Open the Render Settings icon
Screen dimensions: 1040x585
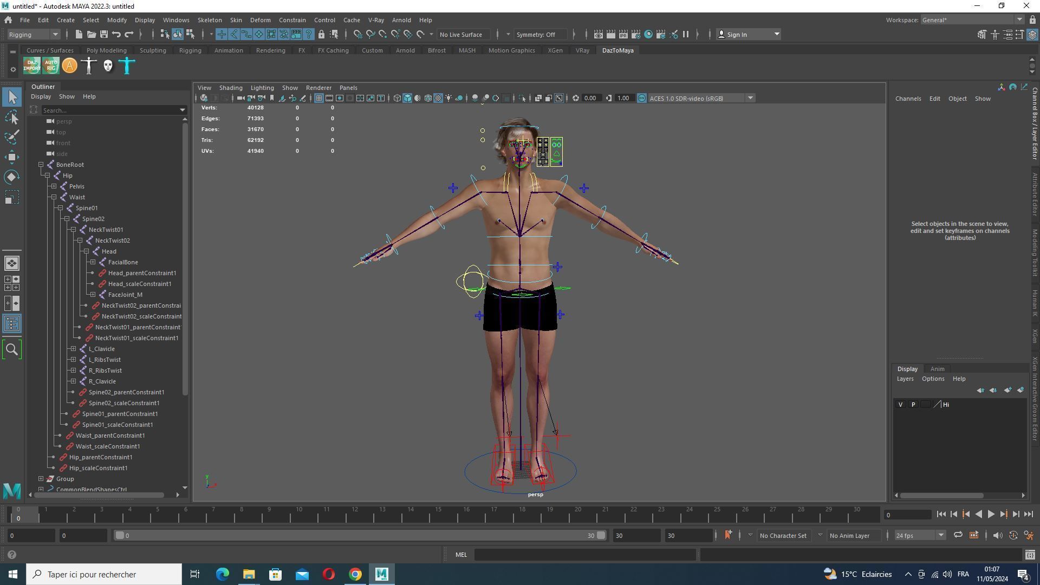[x=635, y=34]
